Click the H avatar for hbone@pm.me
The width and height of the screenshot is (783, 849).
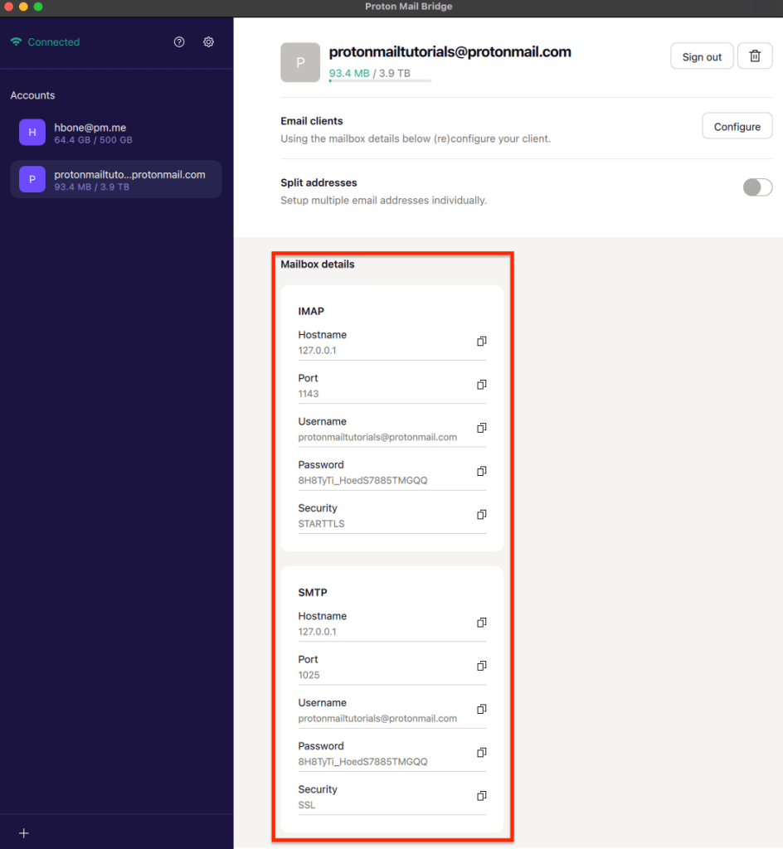32,133
